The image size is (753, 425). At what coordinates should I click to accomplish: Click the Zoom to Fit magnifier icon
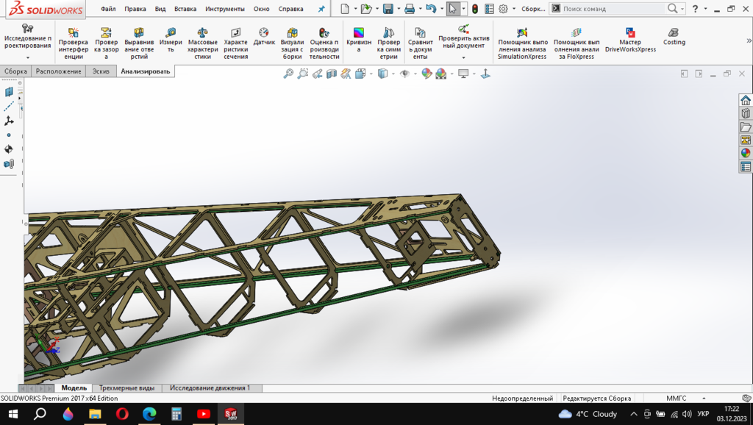pyautogui.click(x=288, y=74)
